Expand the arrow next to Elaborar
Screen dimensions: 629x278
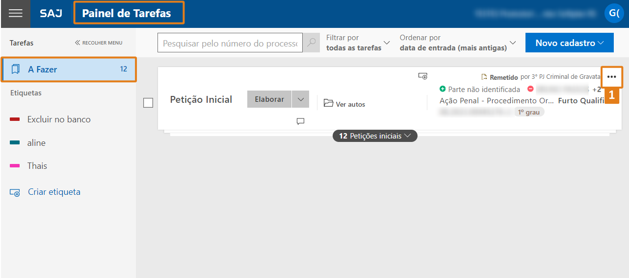(x=300, y=99)
